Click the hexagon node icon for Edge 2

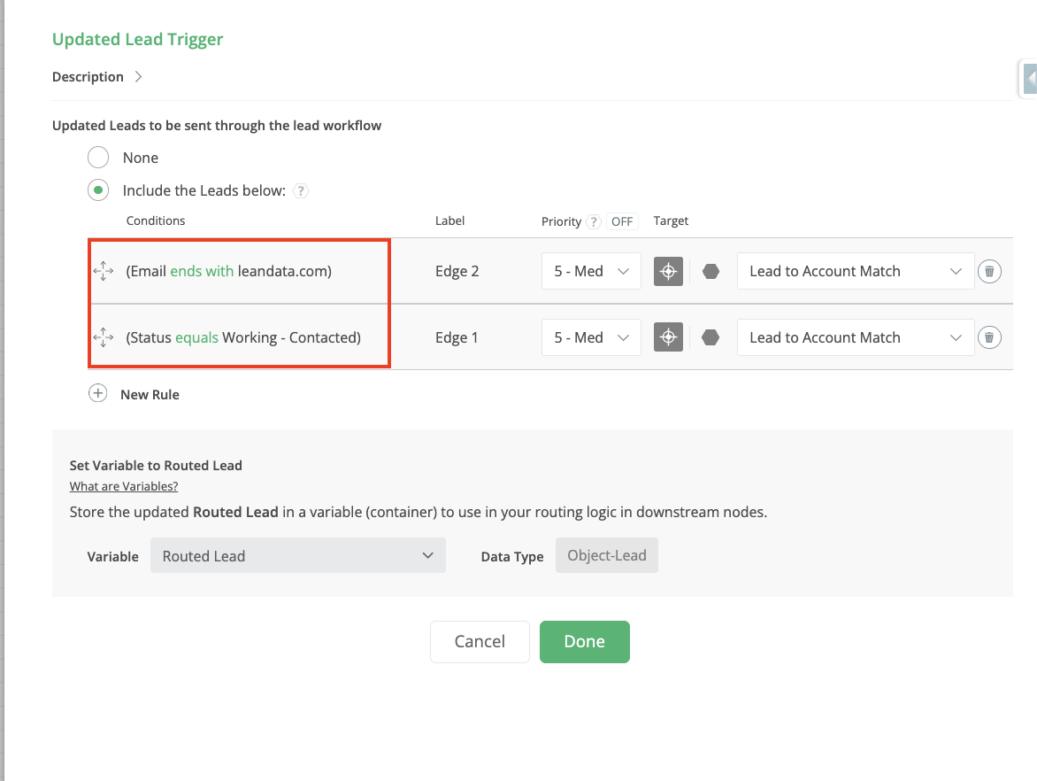(711, 271)
